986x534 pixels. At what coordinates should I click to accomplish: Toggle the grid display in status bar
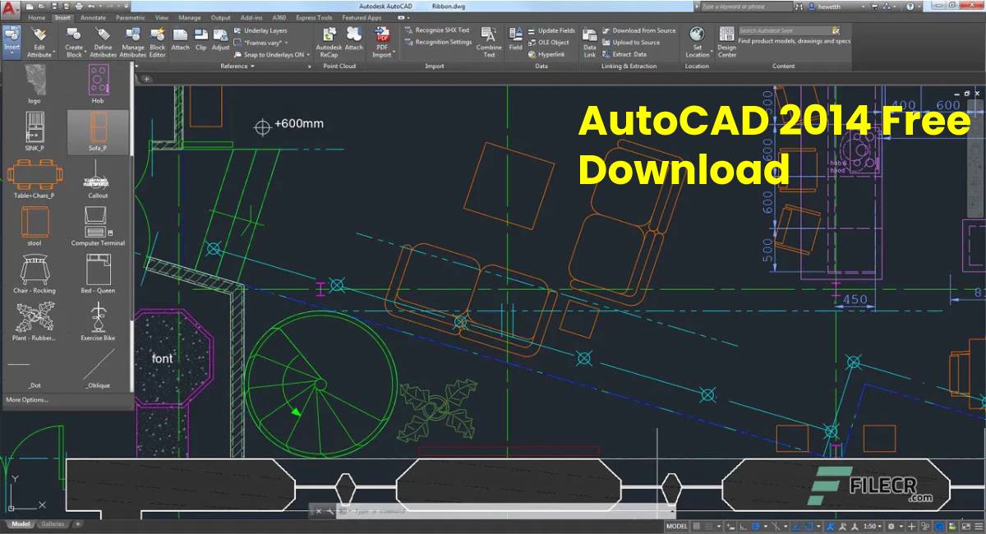[x=697, y=527]
